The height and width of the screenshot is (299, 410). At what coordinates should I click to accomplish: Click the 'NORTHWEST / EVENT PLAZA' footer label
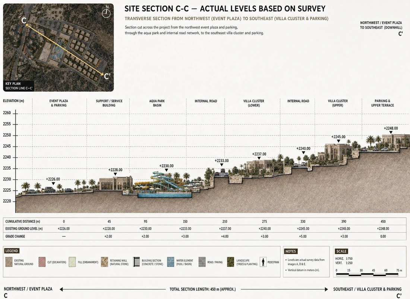(28, 289)
